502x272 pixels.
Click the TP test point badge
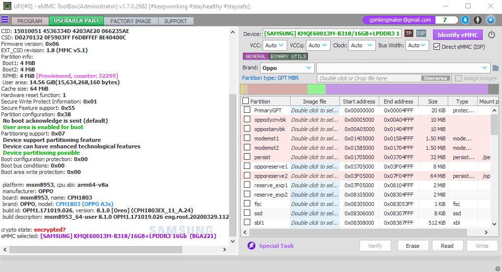pos(408,34)
